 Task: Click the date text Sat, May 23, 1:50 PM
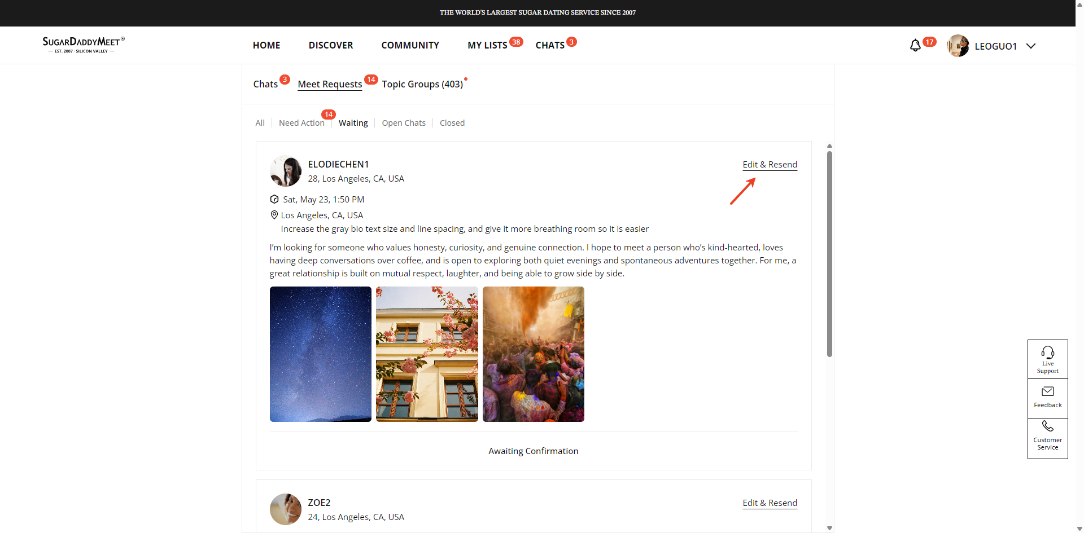coord(324,200)
